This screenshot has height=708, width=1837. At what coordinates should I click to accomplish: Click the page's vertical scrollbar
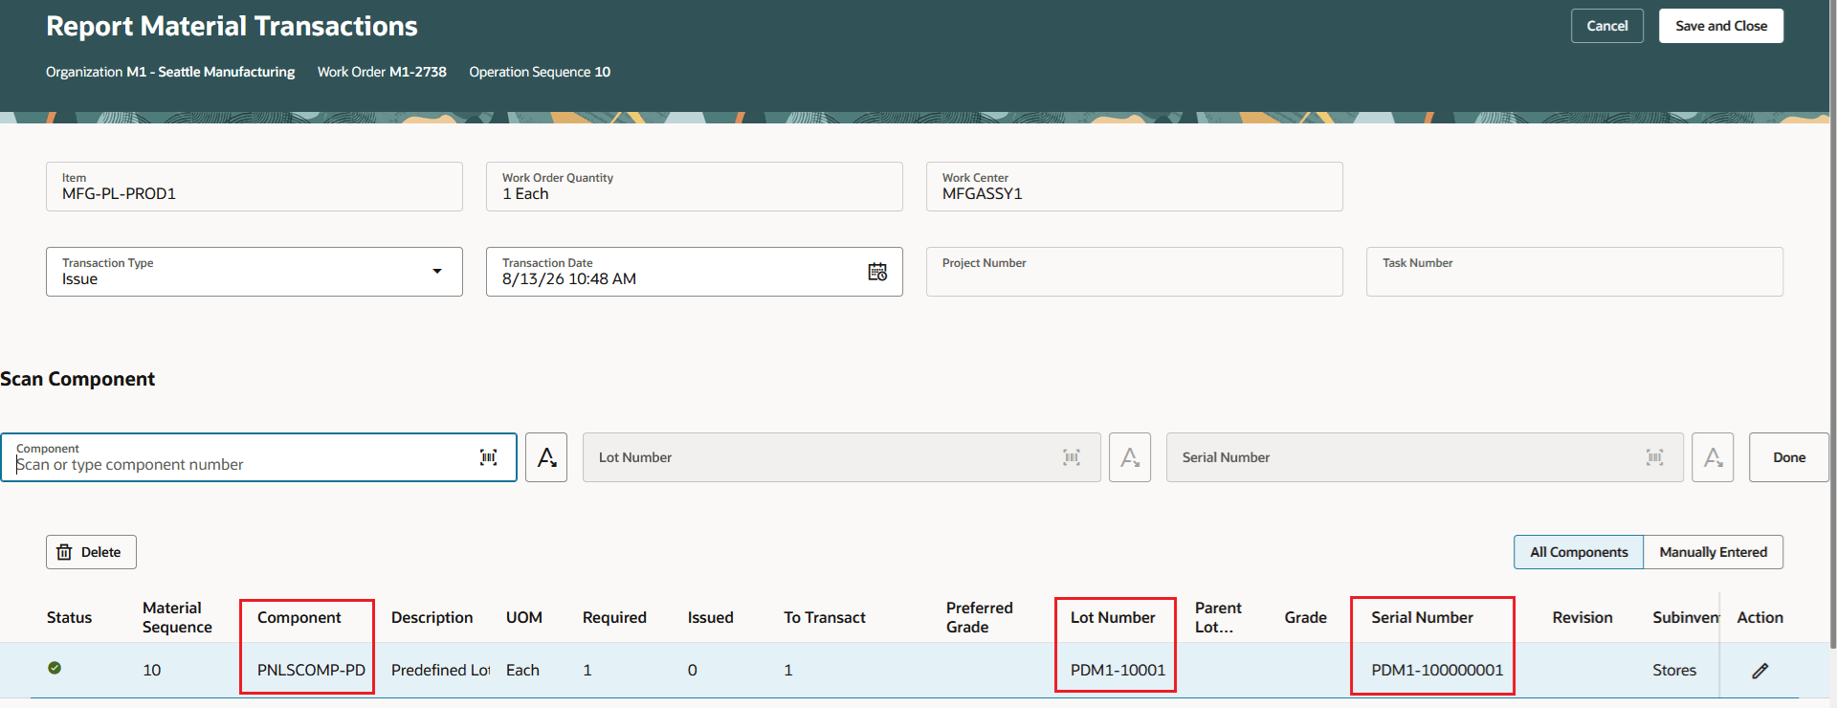click(1832, 325)
